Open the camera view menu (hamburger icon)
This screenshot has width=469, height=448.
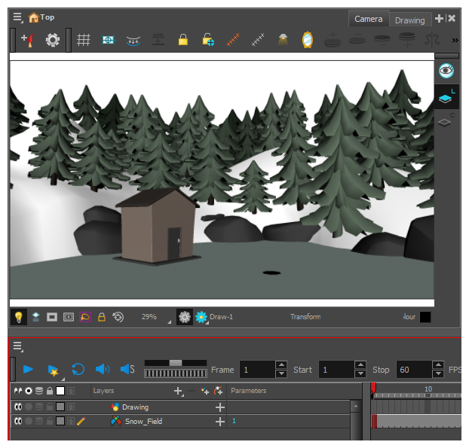tap(17, 17)
